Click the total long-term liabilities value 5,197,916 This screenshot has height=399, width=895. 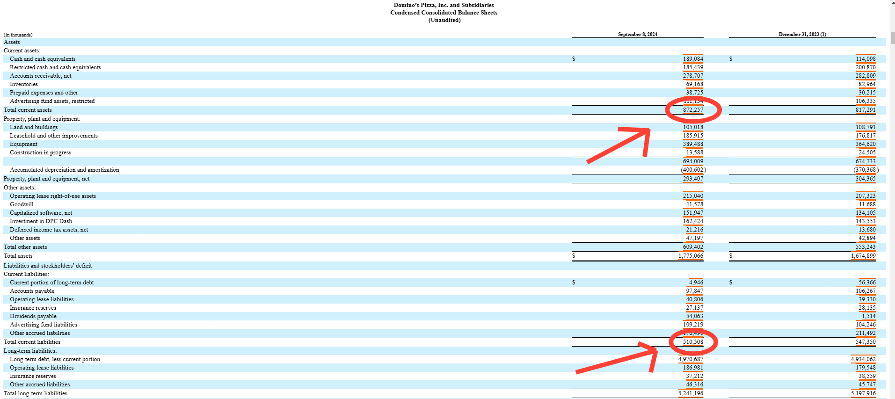863,393
